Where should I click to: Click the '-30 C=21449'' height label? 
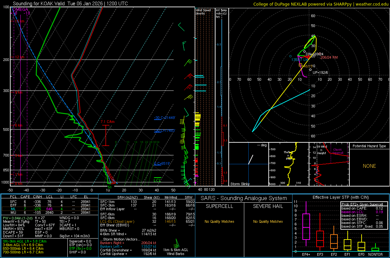165,118
